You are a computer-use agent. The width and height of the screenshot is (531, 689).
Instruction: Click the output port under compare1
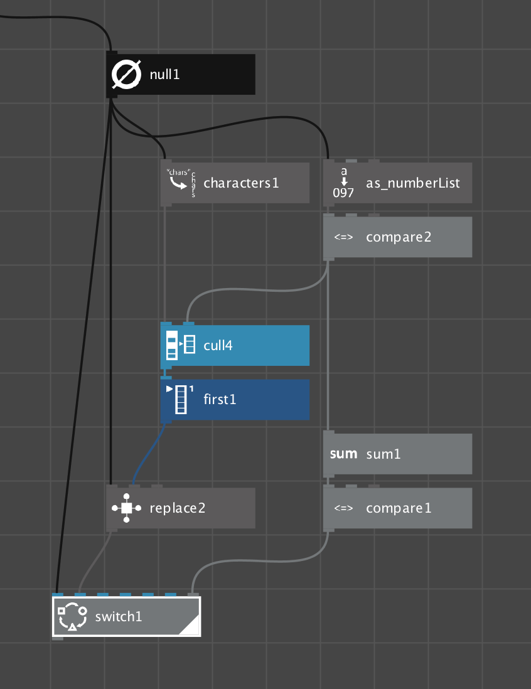click(329, 530)
